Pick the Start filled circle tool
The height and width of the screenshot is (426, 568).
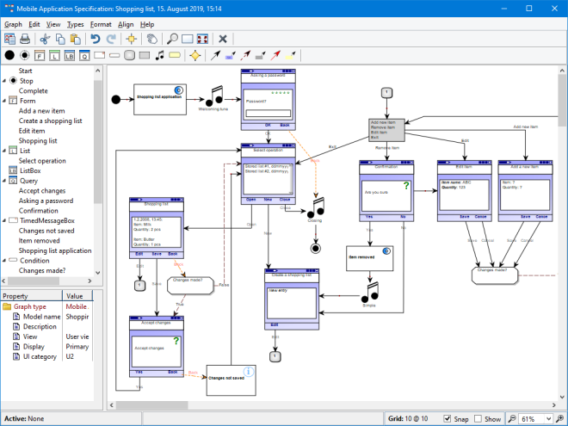[9, 56]
